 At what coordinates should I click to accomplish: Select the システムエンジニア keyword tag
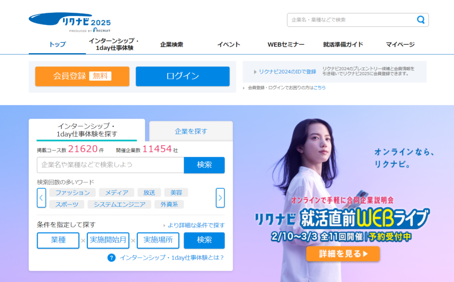(x=119, y=204)
